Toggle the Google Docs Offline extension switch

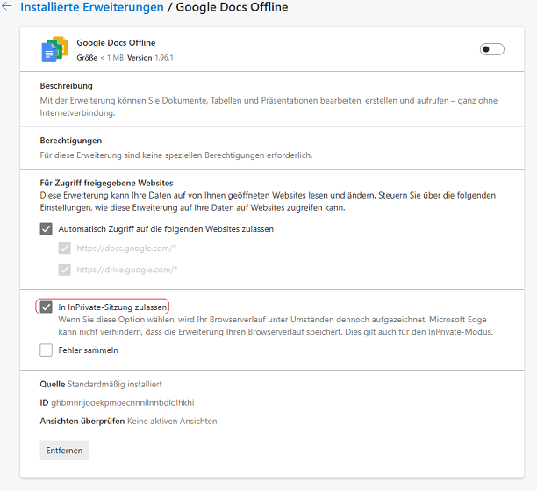tap(491, 49)
